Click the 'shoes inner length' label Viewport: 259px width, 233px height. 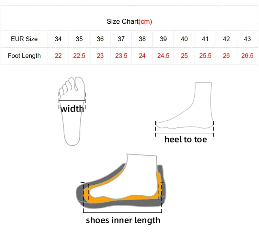123,220
